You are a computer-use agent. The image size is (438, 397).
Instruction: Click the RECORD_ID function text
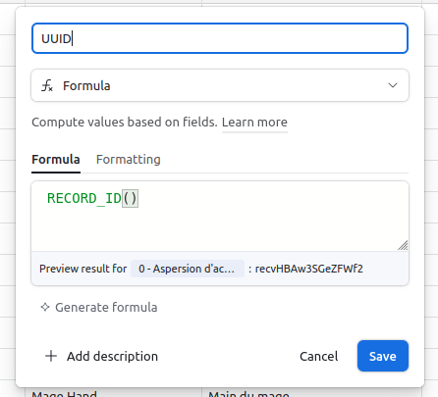point(84,198)
